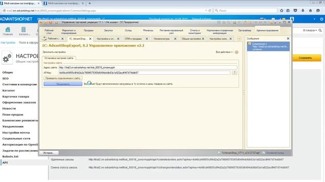Click the blue Продолжить button

click(63, 84)
